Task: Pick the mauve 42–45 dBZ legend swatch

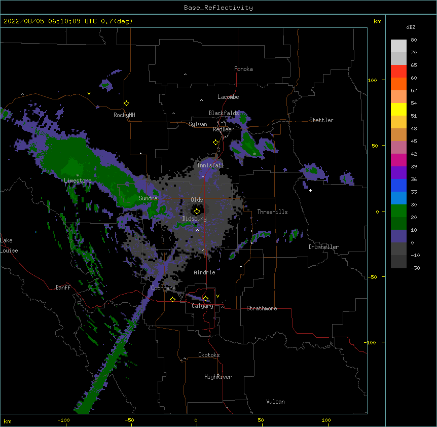Action: click(x=398, y=148)
